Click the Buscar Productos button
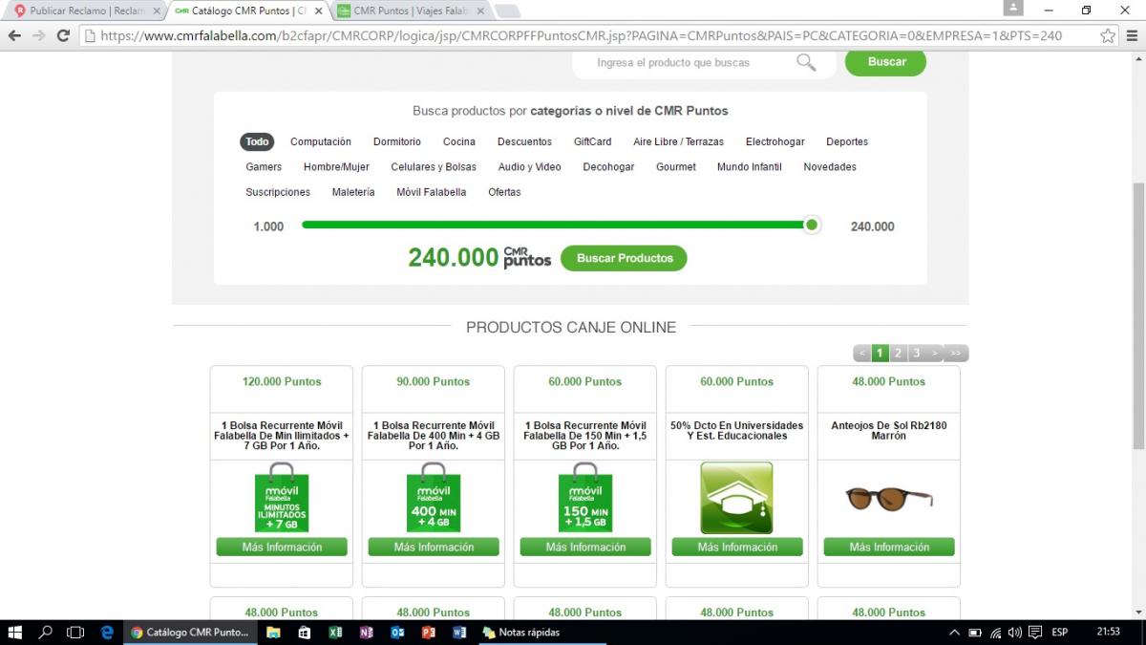The height and width of the screenshot is (645, 1146). (624, 258)
